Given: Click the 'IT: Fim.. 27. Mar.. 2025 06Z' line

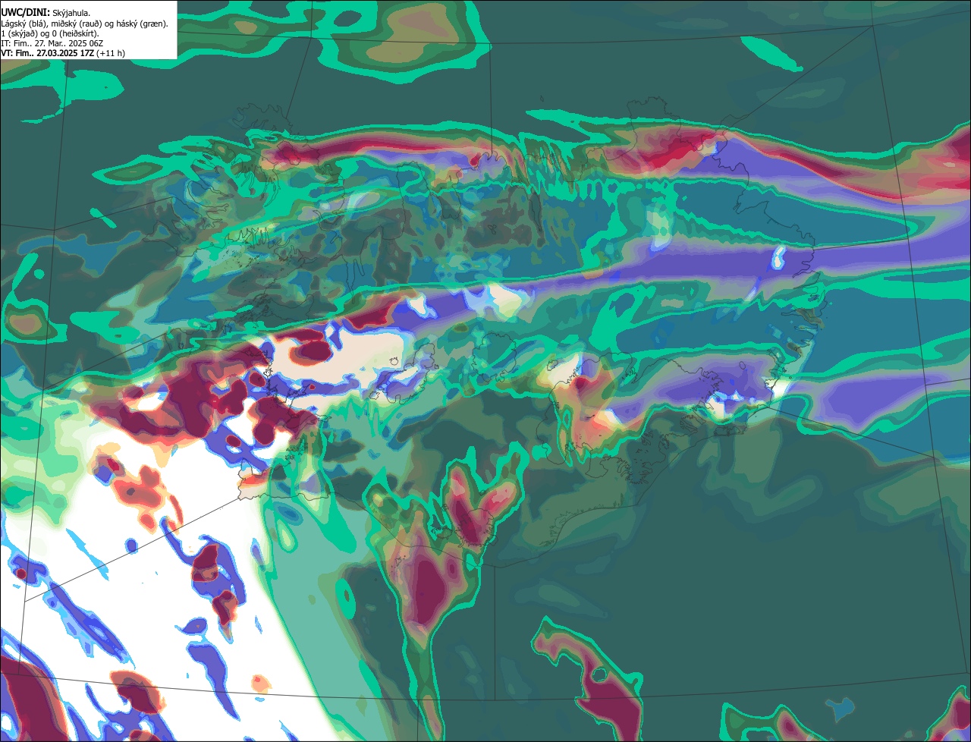Looking at the screenshot, I should coord(52,43).
